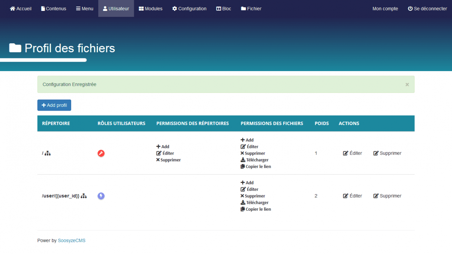
Task: Select the Utilisateur menu tab
Action: (116, 9)
